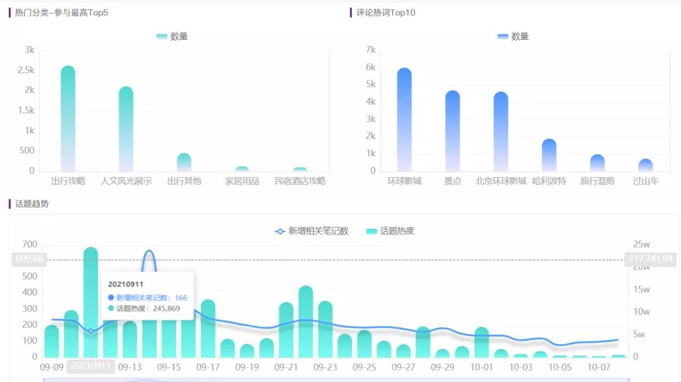Click the 哈利波特 axis label
Screen dimensions: 681x382
pyautogui.click(x=549, y=181)
